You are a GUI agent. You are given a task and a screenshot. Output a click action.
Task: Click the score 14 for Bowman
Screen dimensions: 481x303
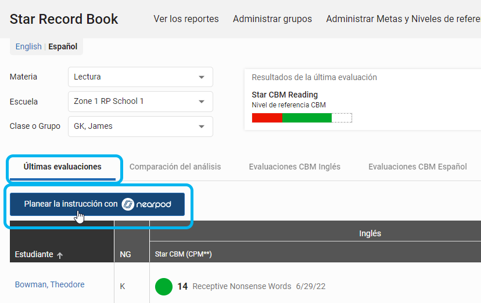click(x=182, y=286)
